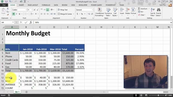The height and width of the screenshot is (97, 173).
Task: Open the FILE tab
Action: 4,5
